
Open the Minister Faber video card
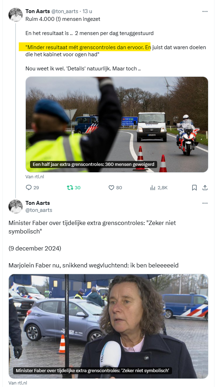pos(108,326)
